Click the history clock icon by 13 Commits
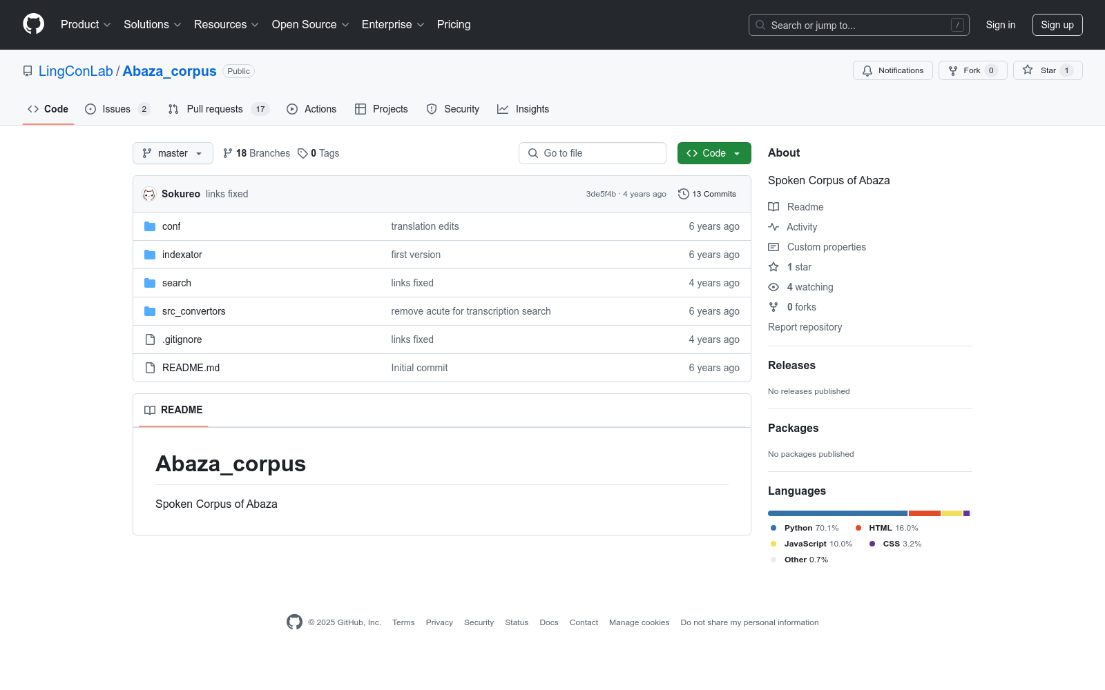This screenshot has height=690, width=1105. 684,194
